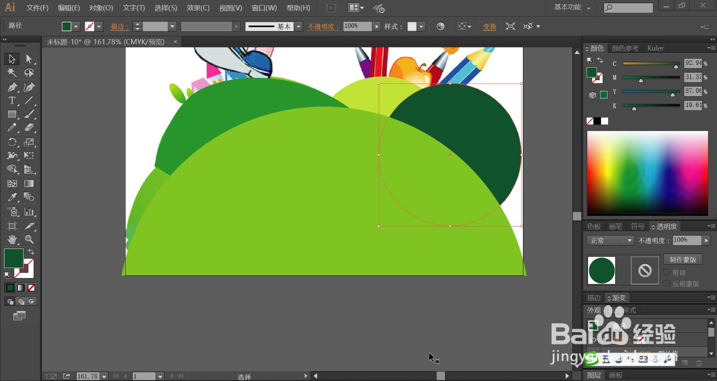Select the Selection tool arrow

(x=12, y=59)
